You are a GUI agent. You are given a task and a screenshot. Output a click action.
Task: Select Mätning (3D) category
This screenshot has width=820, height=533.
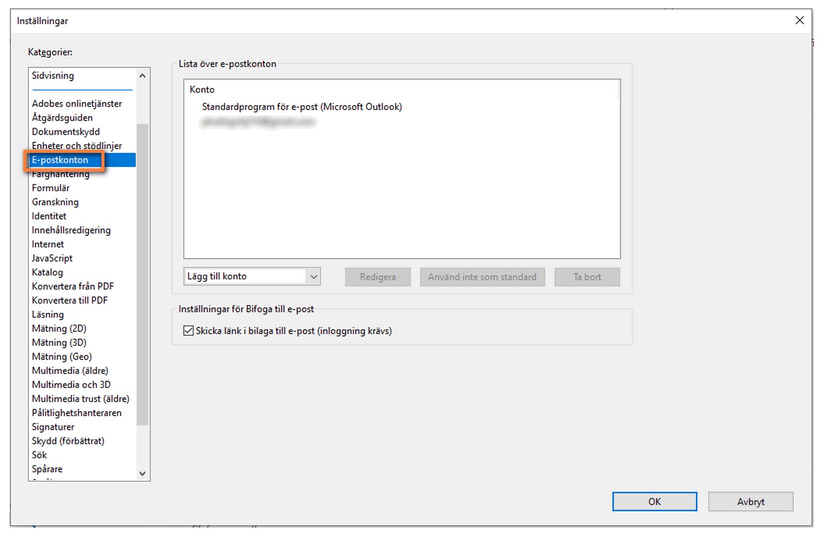tap(59, 343)
